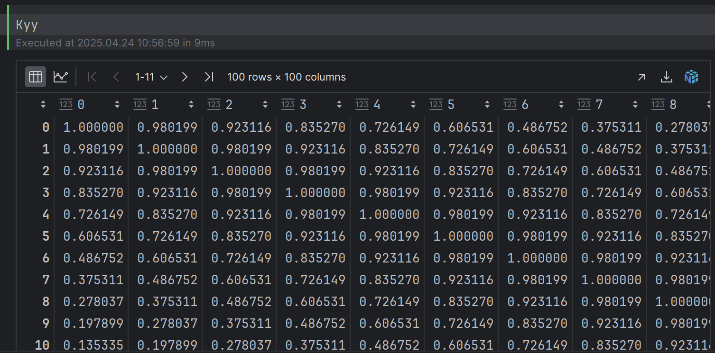The height and width of the screenshot is (353, 715).
Task: Select cell 1.000000 in row 3, column 3
Action: pyautogui.click(x=316, y=192)
